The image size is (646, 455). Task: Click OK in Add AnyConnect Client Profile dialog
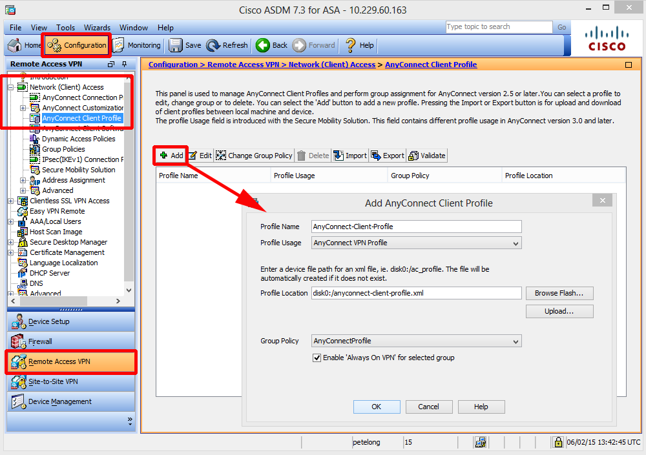[x=377, y=407]
